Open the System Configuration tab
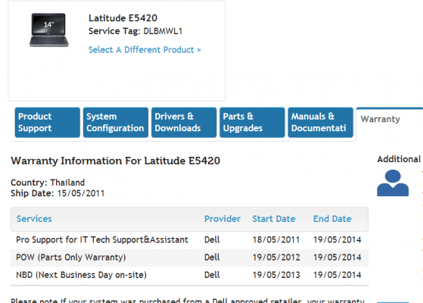The width and height of the screenshot is (423, 303). (x=116, y=122)
